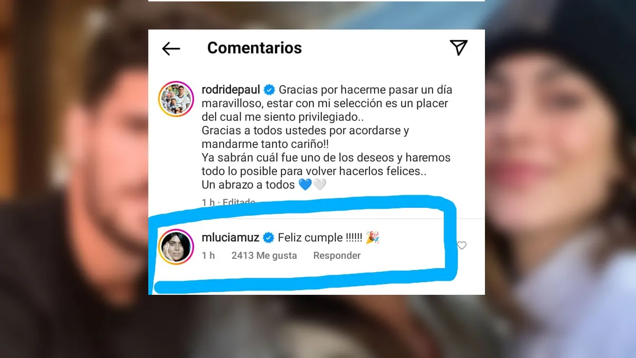Click verified badge next to mluciamuz
The width and height of the screenshot is (636, 358).
tap(269, 238)
